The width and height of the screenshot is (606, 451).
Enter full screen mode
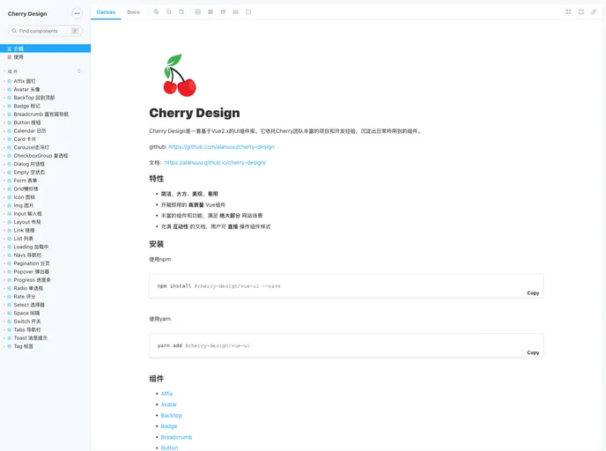coord(568,12)
